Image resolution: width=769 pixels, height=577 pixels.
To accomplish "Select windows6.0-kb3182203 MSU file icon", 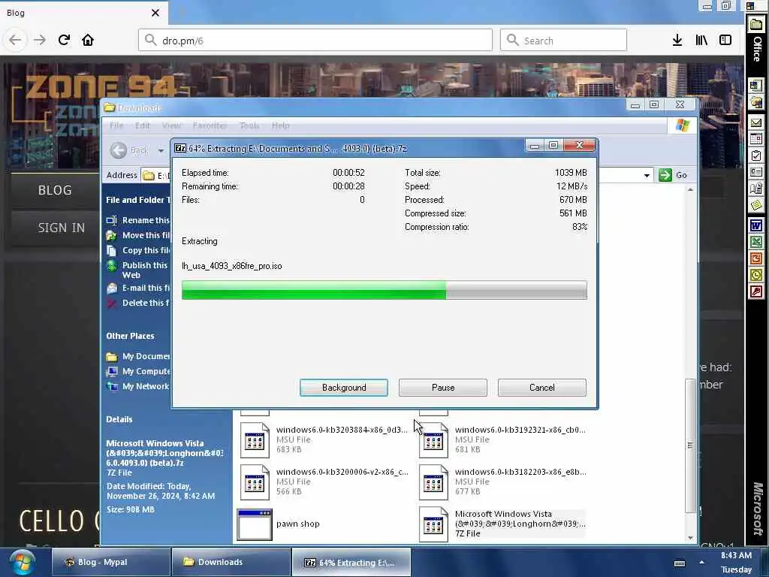I will tap(433, 482).
